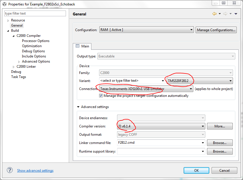243x180 pixels.
Task: Select Processor Options in the tree
Action: (36, 41)
